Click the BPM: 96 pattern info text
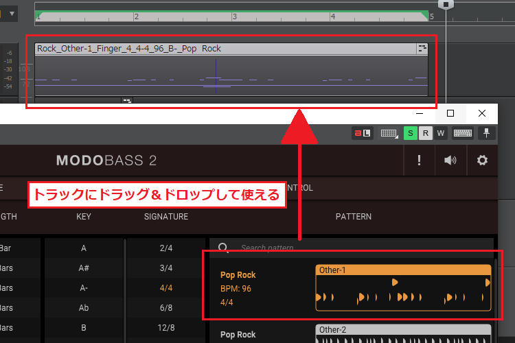515x343 pixels. point(236,289)
